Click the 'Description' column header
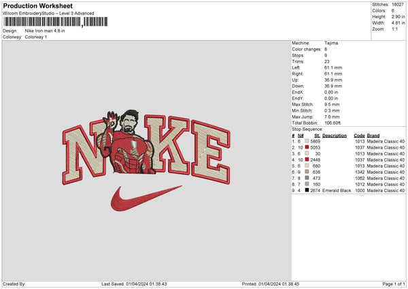408x289 pixels. [x=335, y=136]
